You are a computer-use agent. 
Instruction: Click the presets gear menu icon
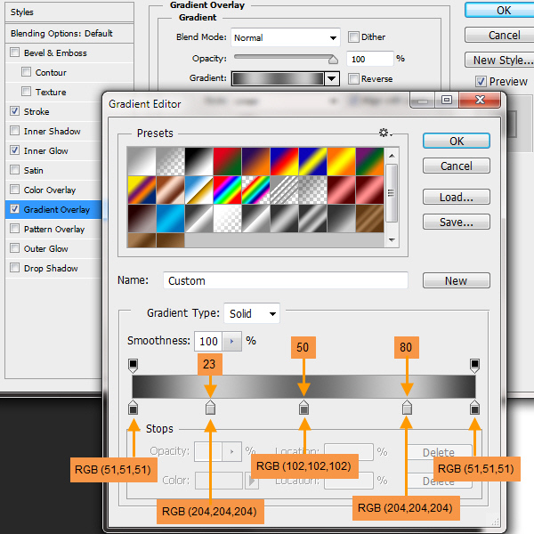384,133
